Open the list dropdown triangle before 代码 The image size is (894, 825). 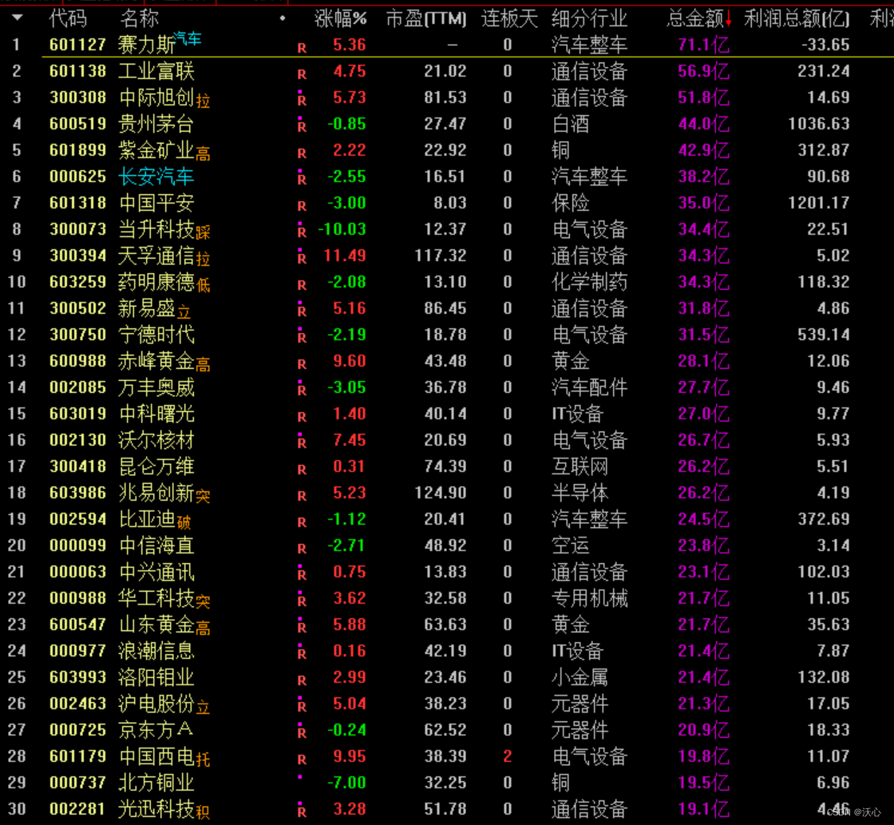point(18,18)
